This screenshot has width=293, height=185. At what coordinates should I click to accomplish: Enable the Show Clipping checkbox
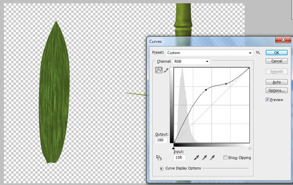(225, 158)
